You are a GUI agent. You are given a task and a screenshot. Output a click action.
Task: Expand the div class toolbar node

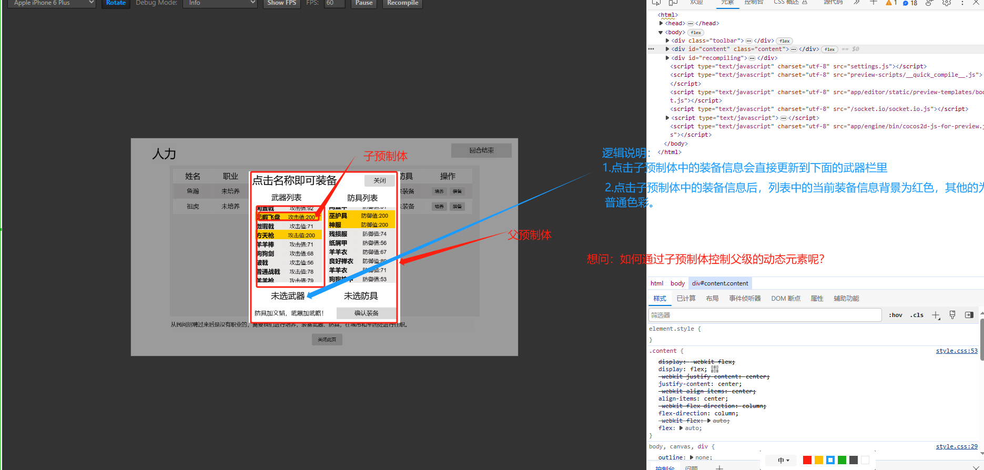667,40
